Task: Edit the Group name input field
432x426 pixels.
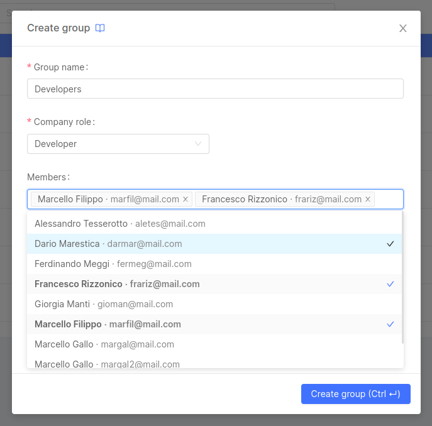Action: click(x=215, y=89)
